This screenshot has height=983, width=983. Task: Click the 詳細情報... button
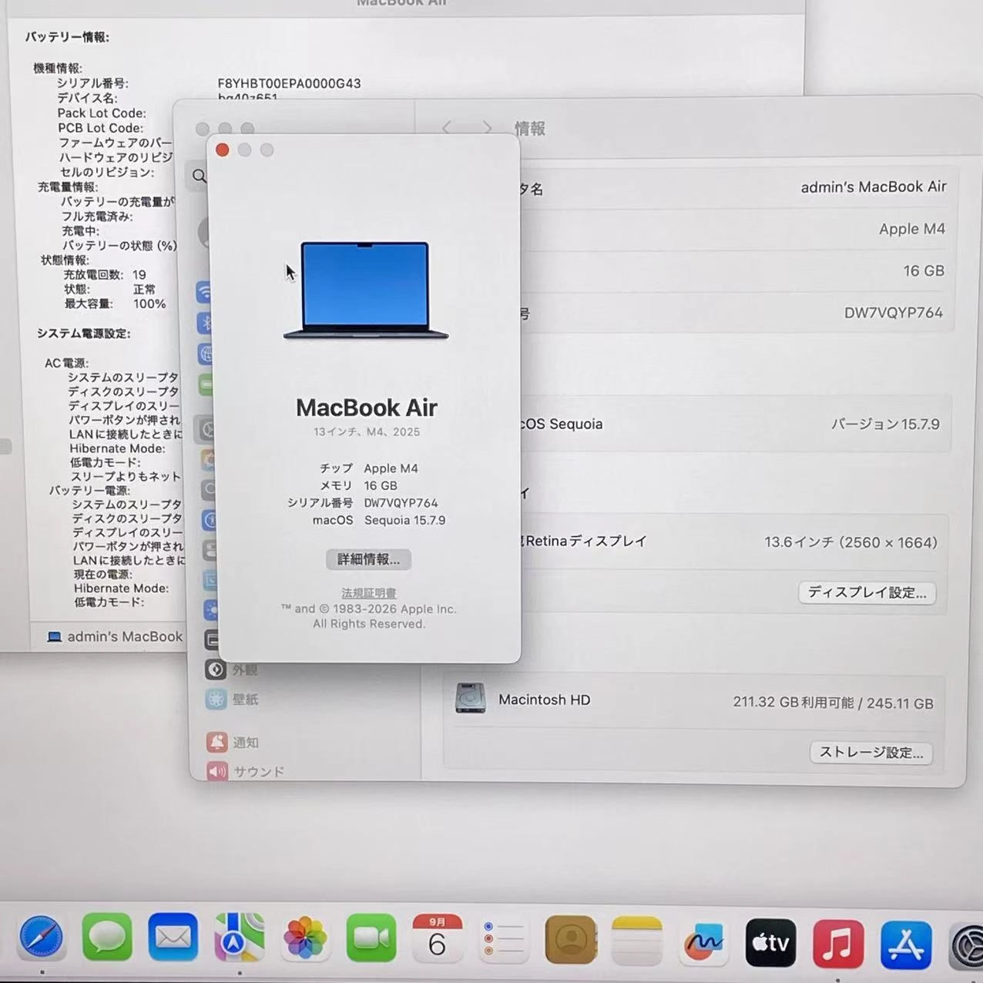tap(368, 559)
